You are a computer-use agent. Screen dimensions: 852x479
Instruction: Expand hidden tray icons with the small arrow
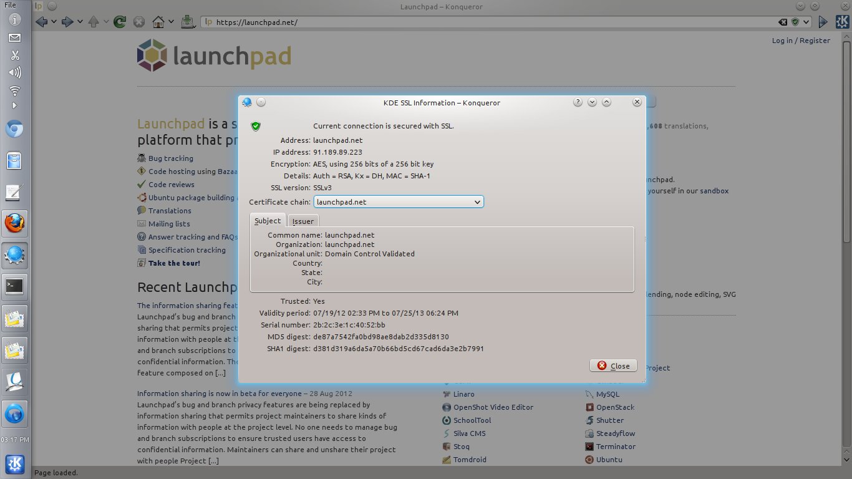pyautogui.click(x=14, y=106)
